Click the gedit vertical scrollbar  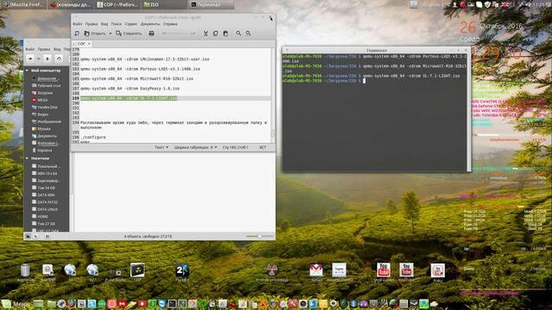(x=273, y=96)
